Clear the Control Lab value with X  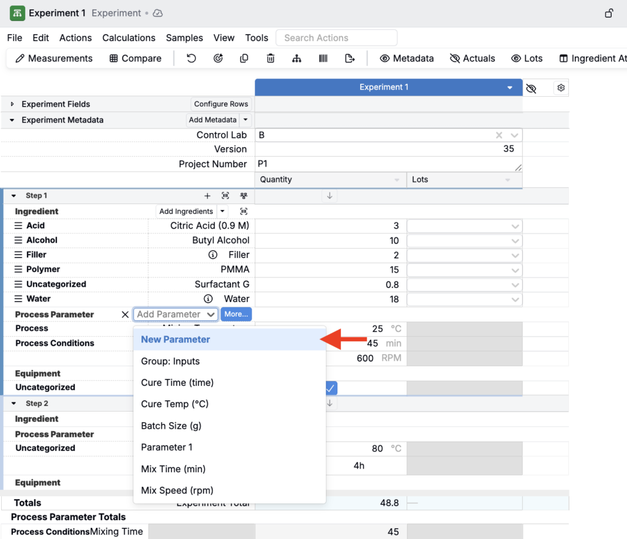coord(499,135)
